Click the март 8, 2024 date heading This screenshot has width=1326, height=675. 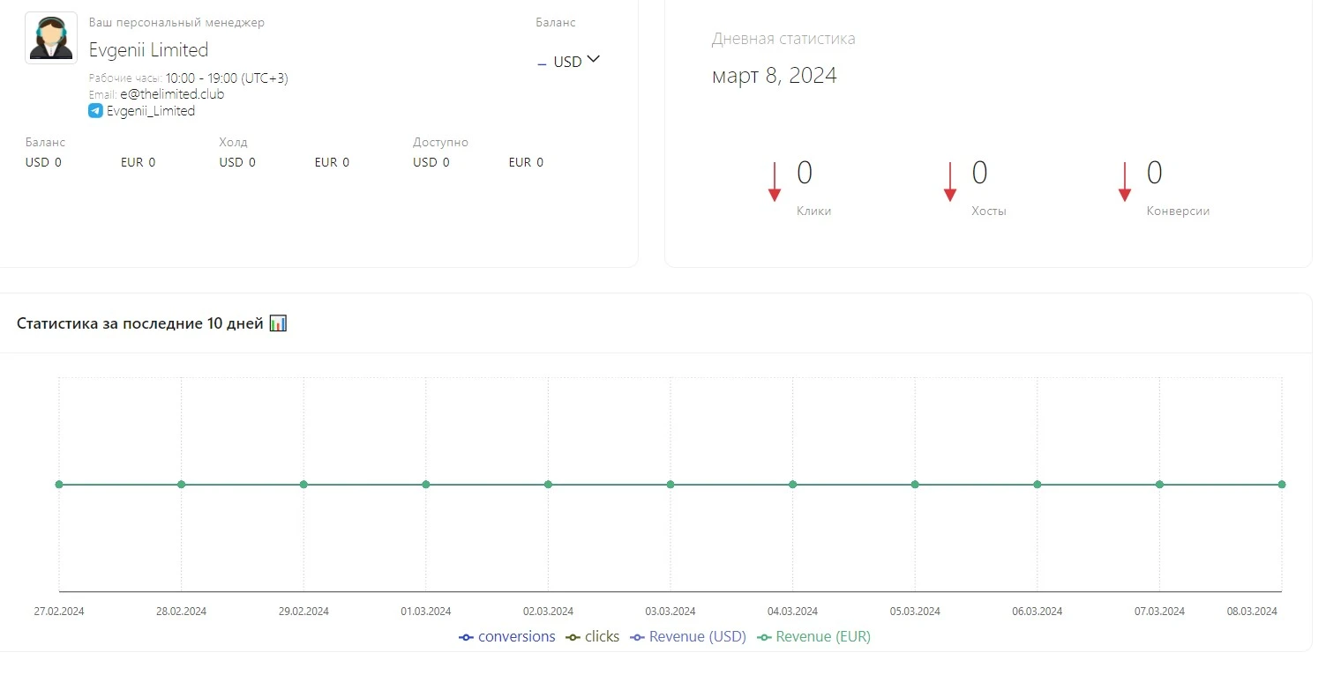pyautogui.click(x=775, y=76)
